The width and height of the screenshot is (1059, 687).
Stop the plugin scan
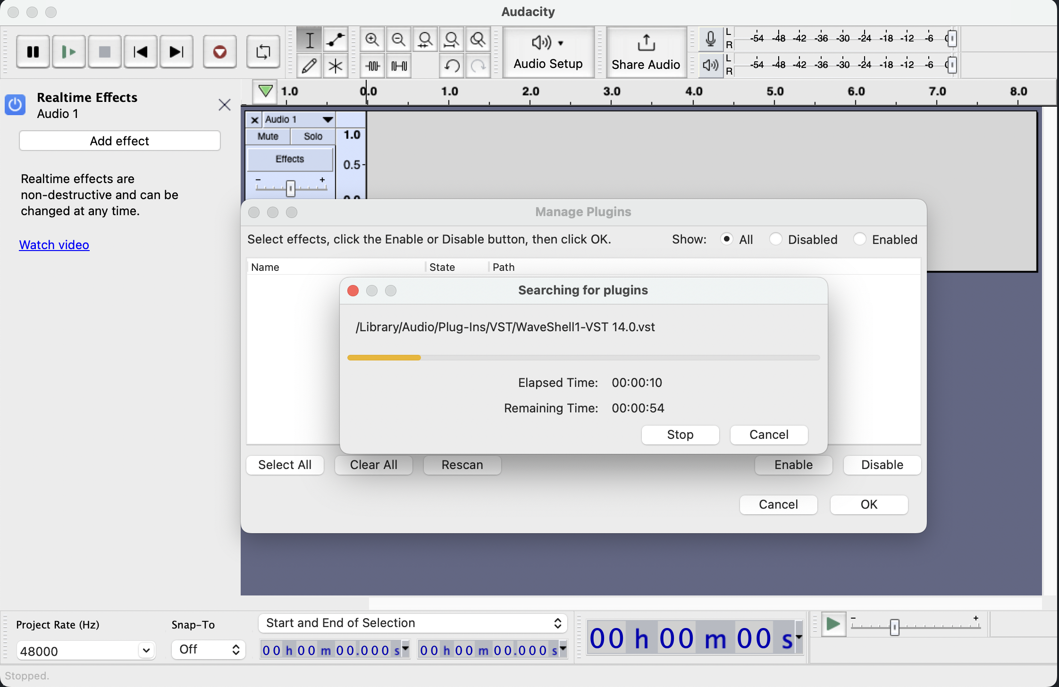680,435
